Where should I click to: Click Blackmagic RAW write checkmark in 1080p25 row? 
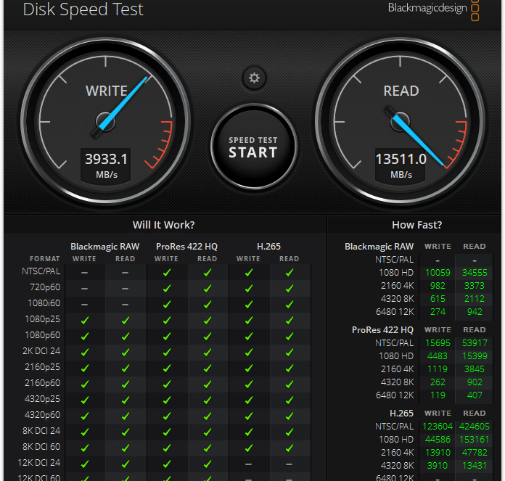point(85,321)
